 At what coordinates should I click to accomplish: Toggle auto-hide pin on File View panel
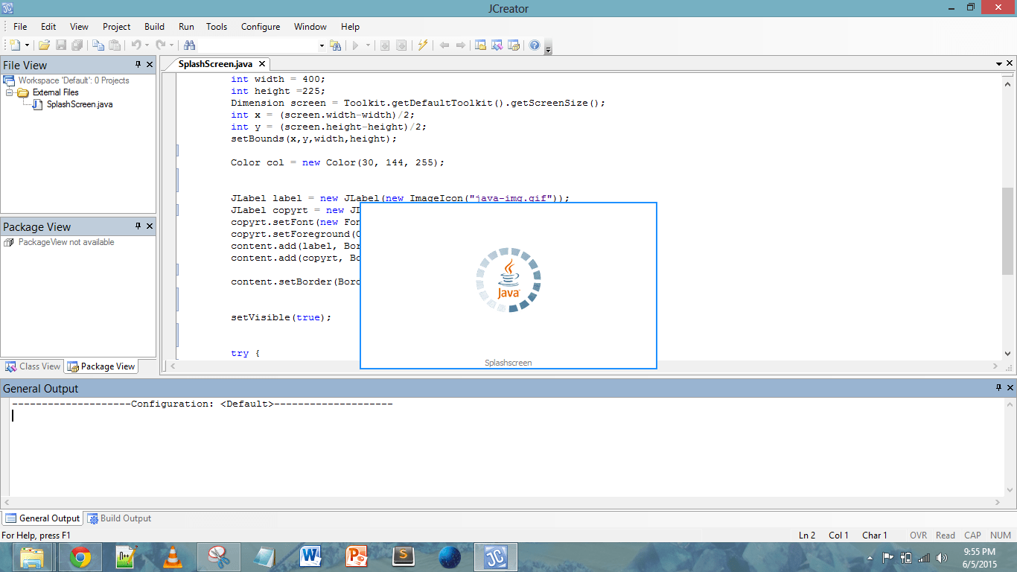[138, 65]
